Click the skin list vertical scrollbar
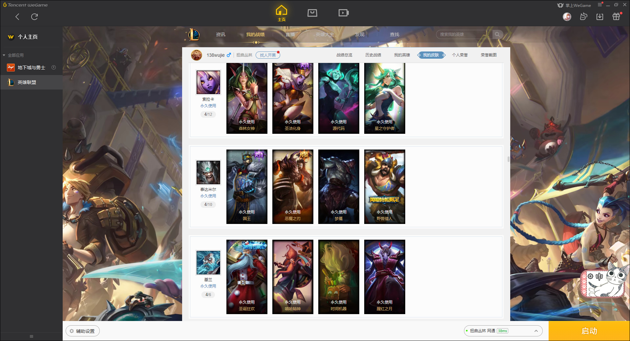Viewport: 630px width, 341px height. pyautogui.click(x=509, y=159)
